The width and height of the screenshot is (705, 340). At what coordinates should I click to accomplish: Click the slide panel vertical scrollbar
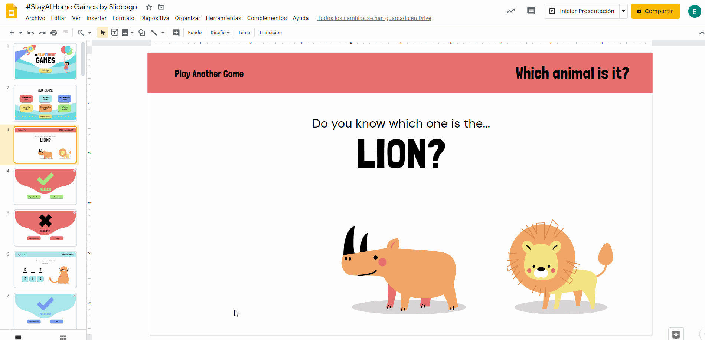click(83, 59)
